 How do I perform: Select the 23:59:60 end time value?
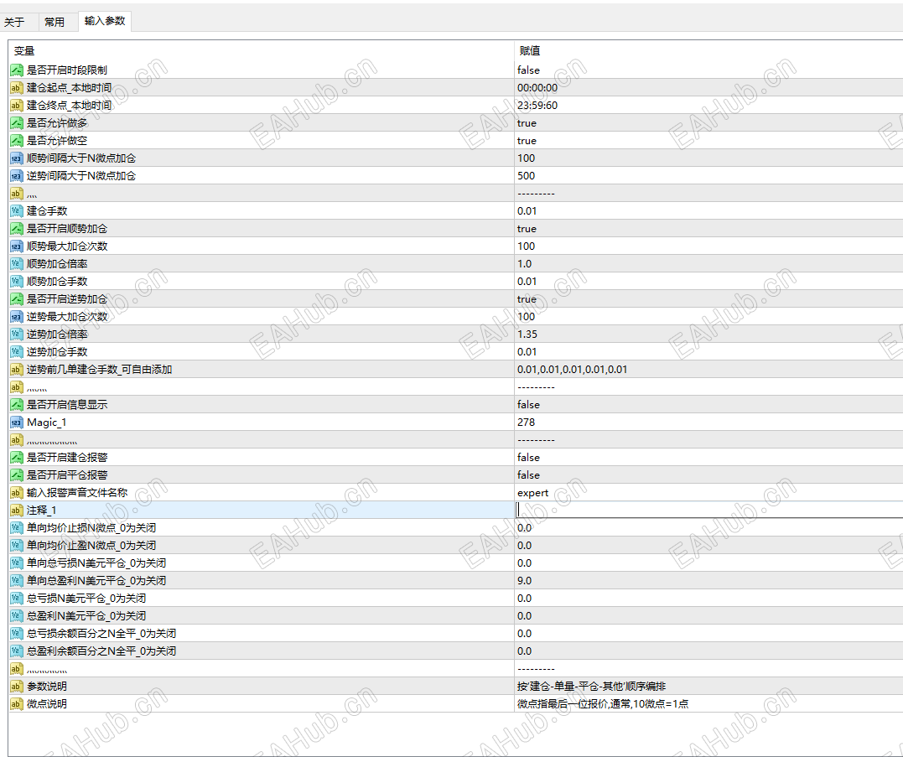pos(537,106)
